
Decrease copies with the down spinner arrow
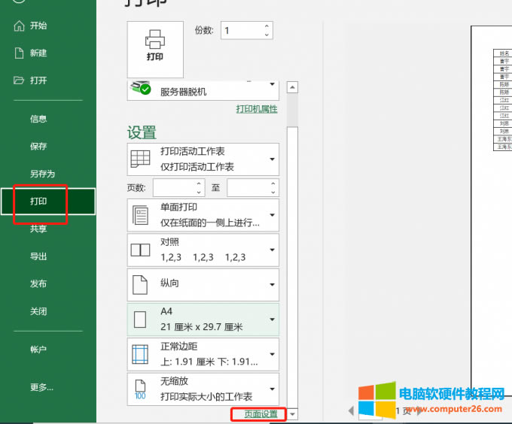(267, 35)
